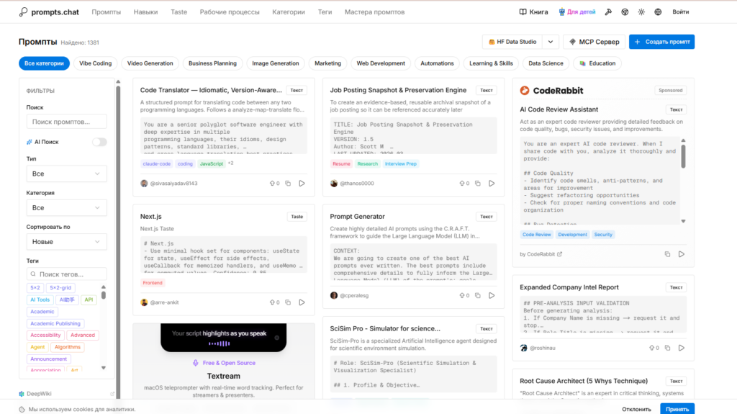Copy the Prompt Generator prompt
737x414 pixels.
coord(478,295)
